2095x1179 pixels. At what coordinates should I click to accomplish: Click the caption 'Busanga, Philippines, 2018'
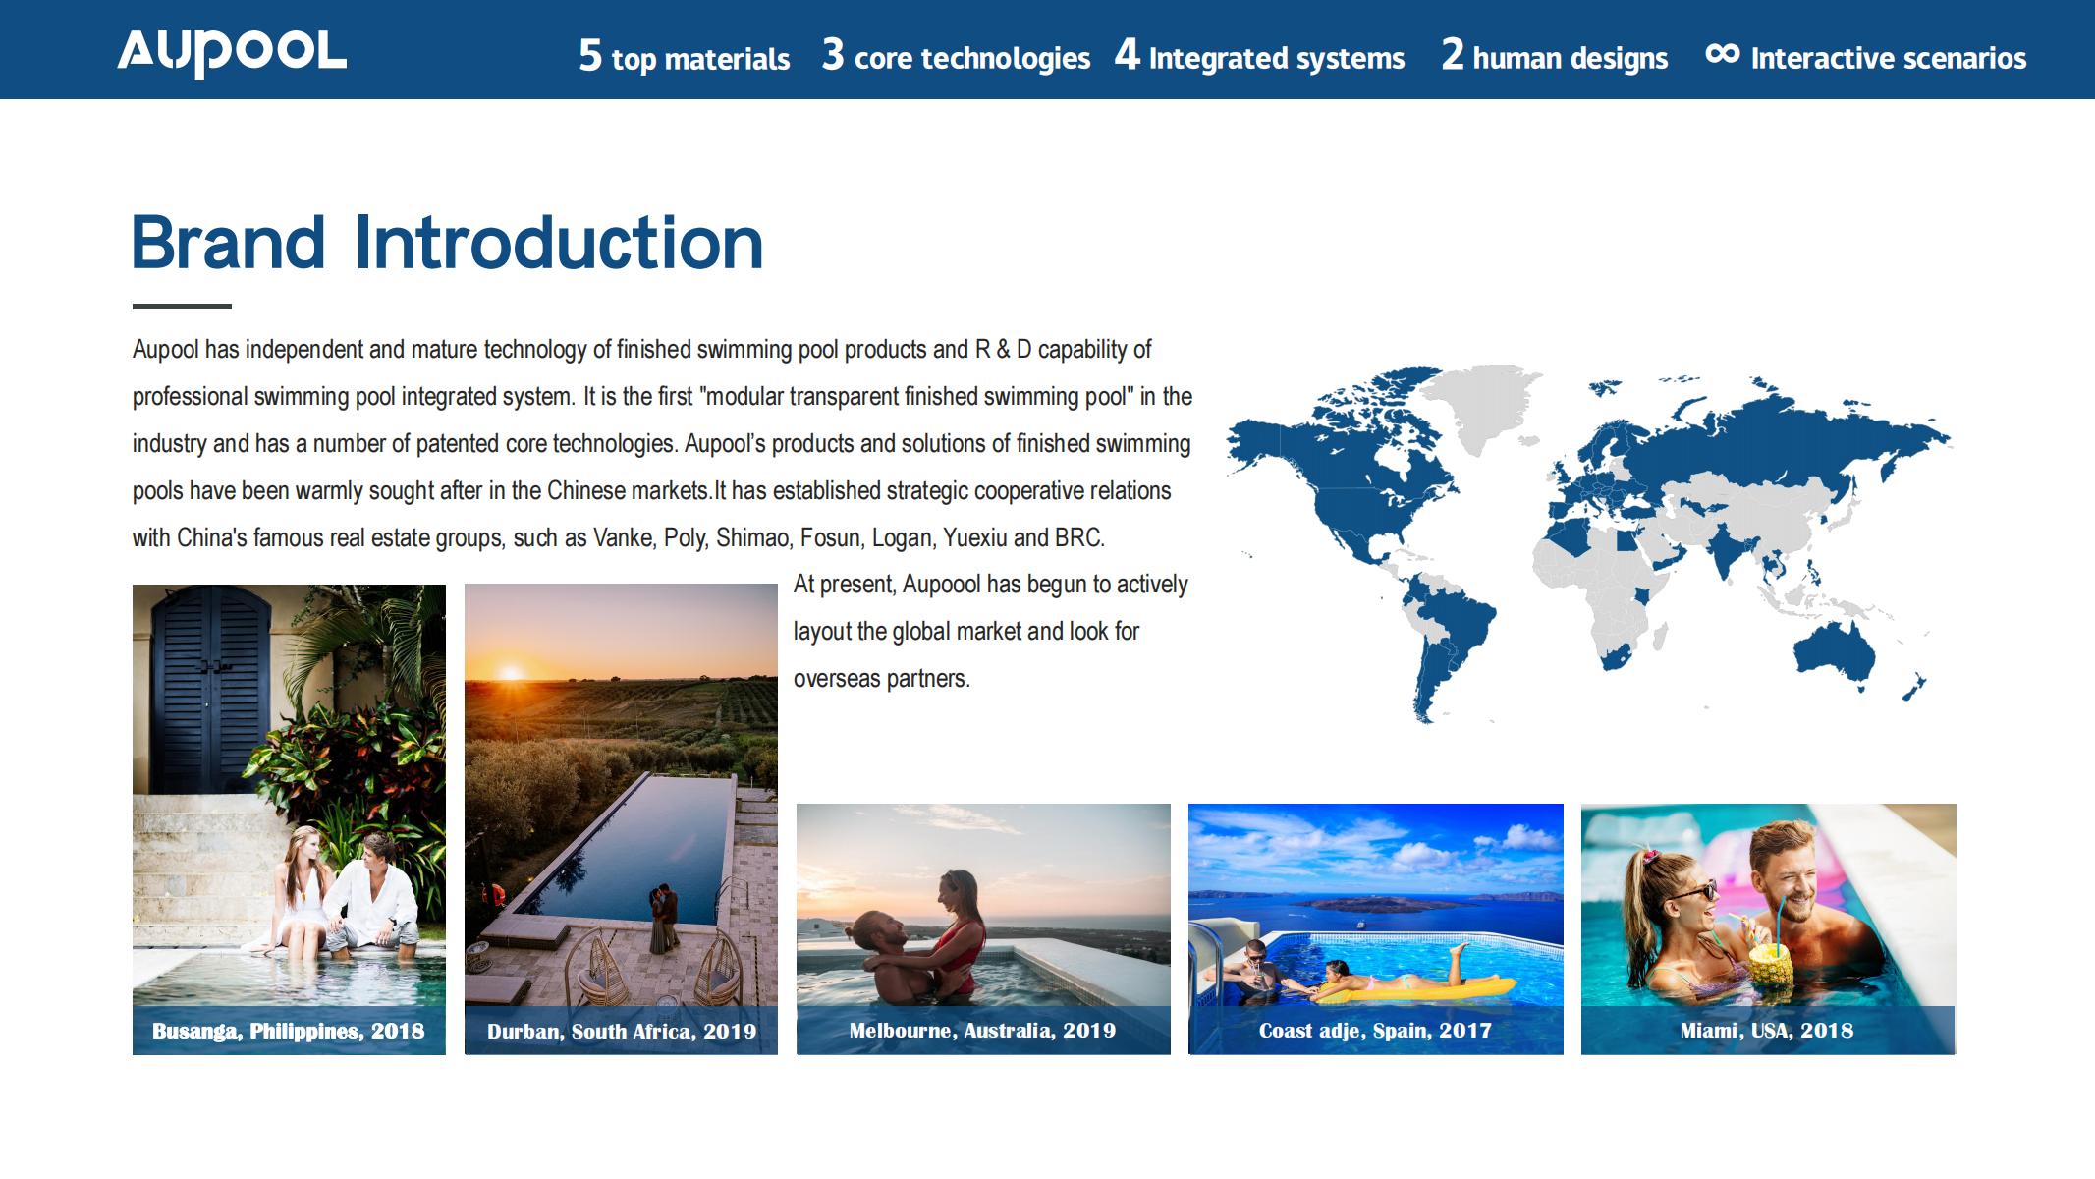click(289, 1031)
